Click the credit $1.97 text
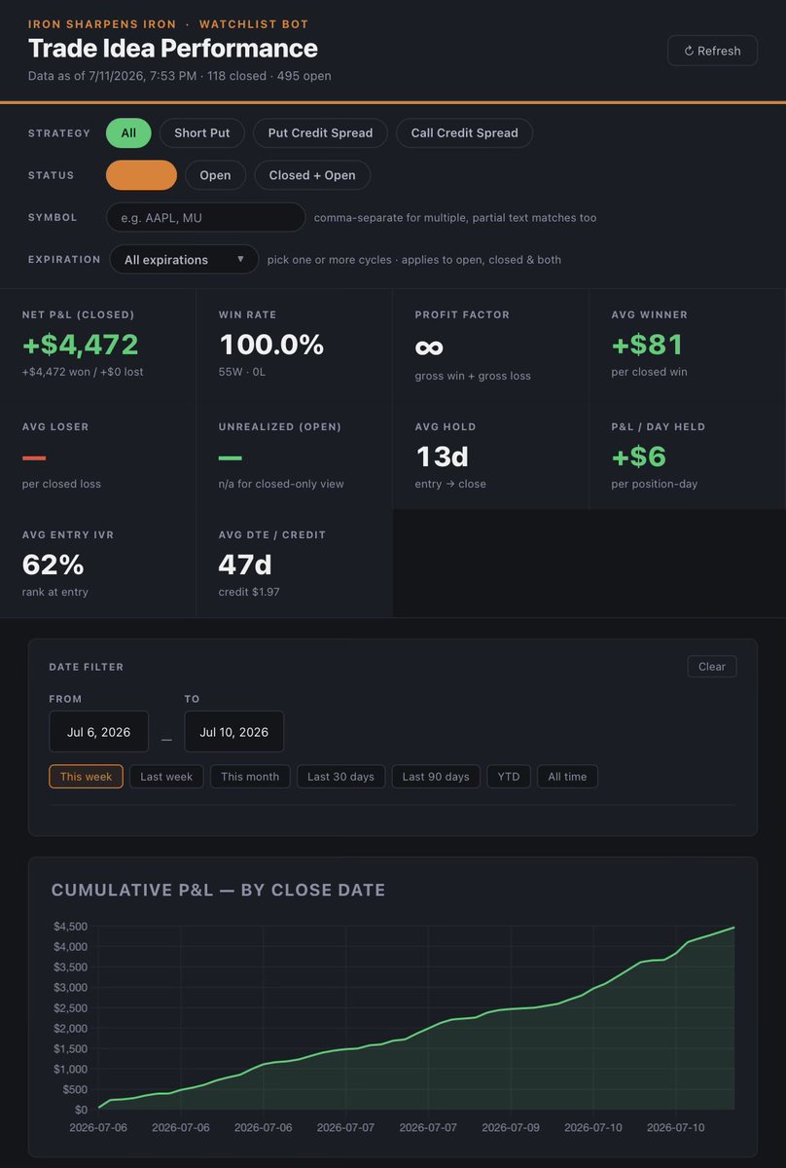The width and height of the screenshot is (786, 1168). click(x=249, y=592)
